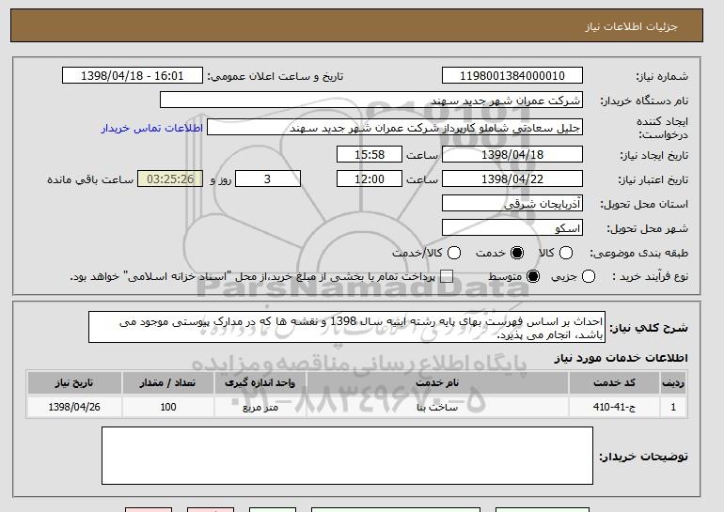Image resolution: width=724 pixels, height=512 pixels.
Task: Choose the متوسط purchase process option
Action: [533, 276]
